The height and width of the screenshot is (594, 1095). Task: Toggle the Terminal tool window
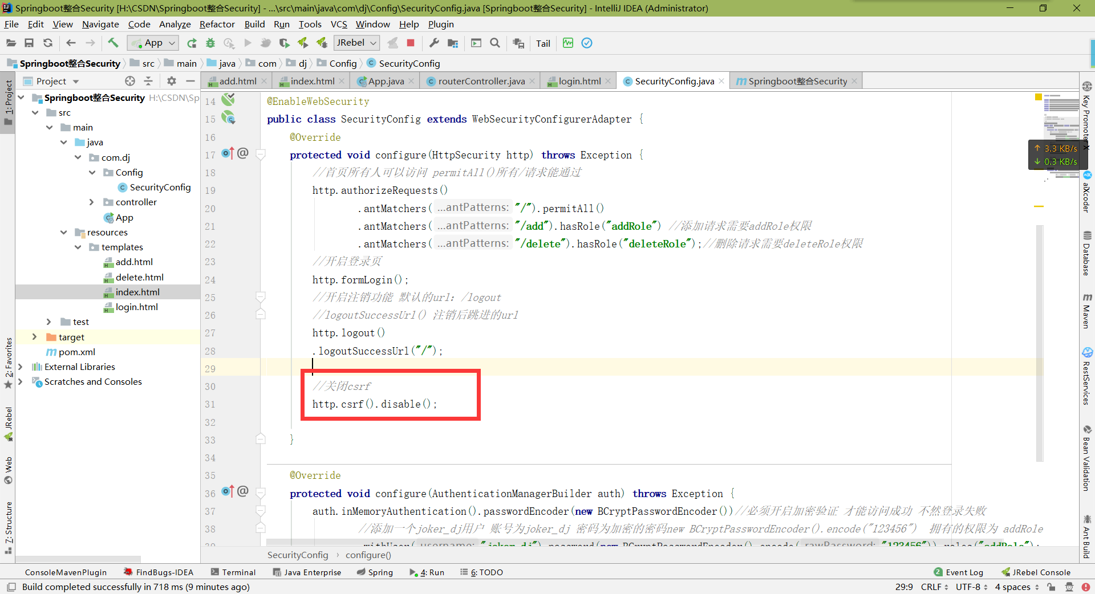pyautogui.click(x=233, y=572)
